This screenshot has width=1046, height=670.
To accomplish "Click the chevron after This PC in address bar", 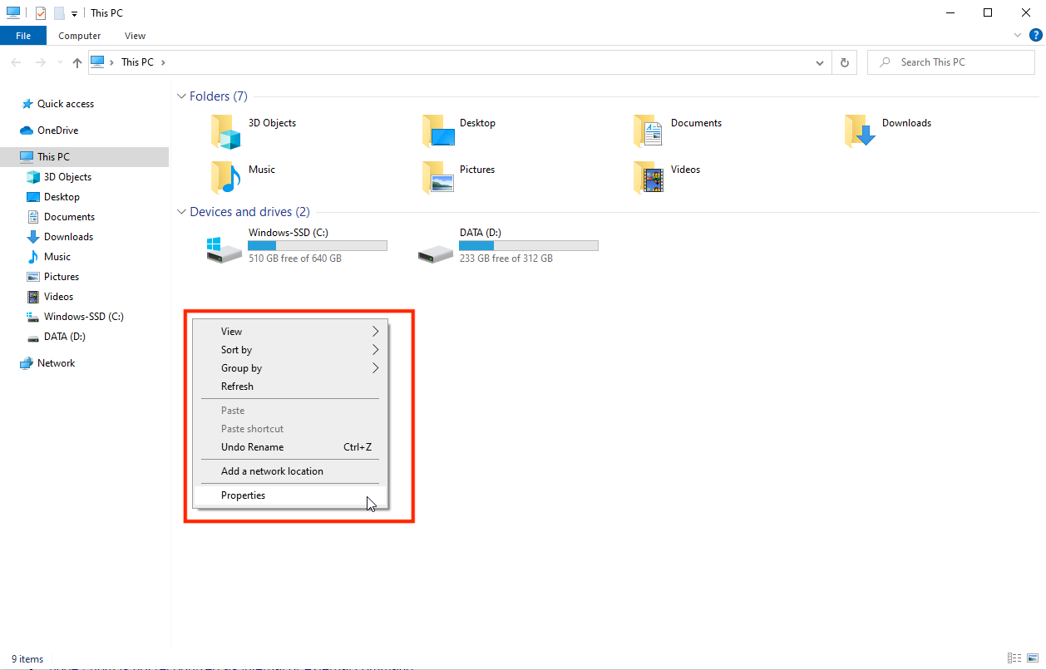I will [x=163, y=62].
